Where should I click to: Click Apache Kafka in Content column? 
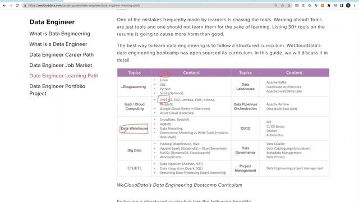(x=277, y=82)
